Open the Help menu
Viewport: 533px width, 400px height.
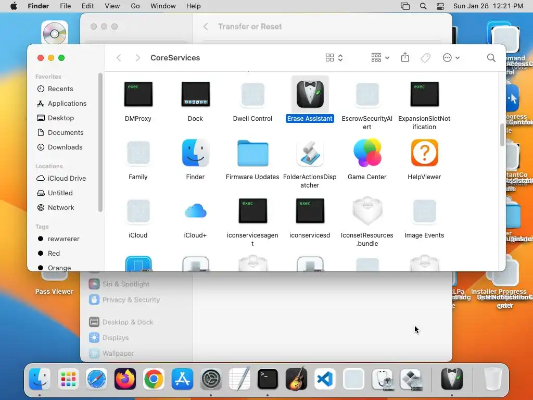click(x=194, y=6)
